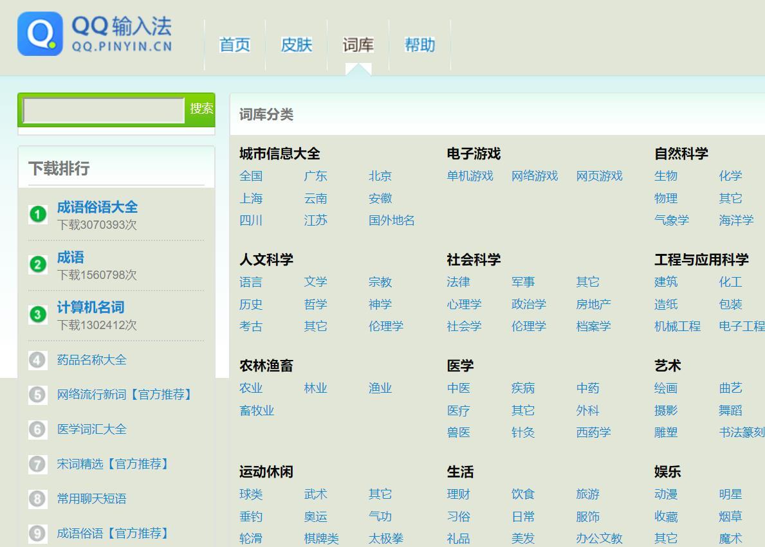This screenshot has height=547, width=765.
Task: Select the 球类 category
Action: point(252,495)
